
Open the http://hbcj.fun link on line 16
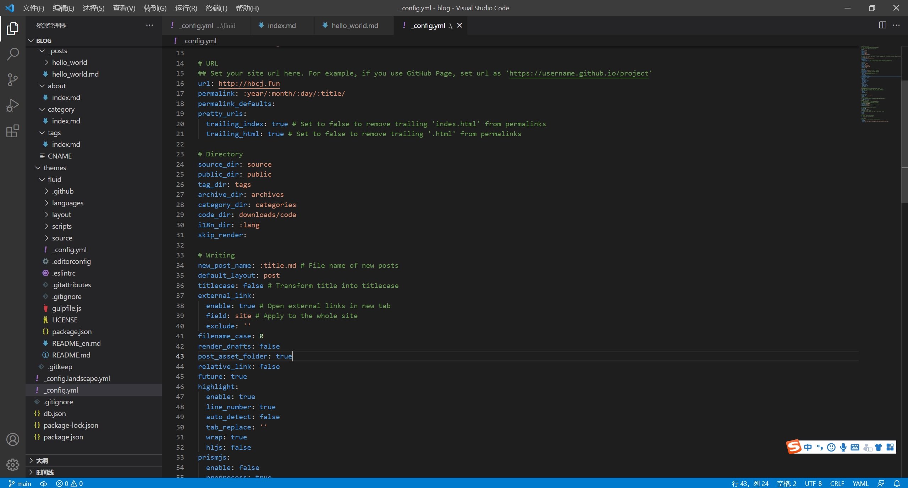pyautogui.click(x=249, y=83)
